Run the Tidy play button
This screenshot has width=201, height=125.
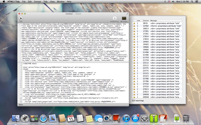(21, 18)
